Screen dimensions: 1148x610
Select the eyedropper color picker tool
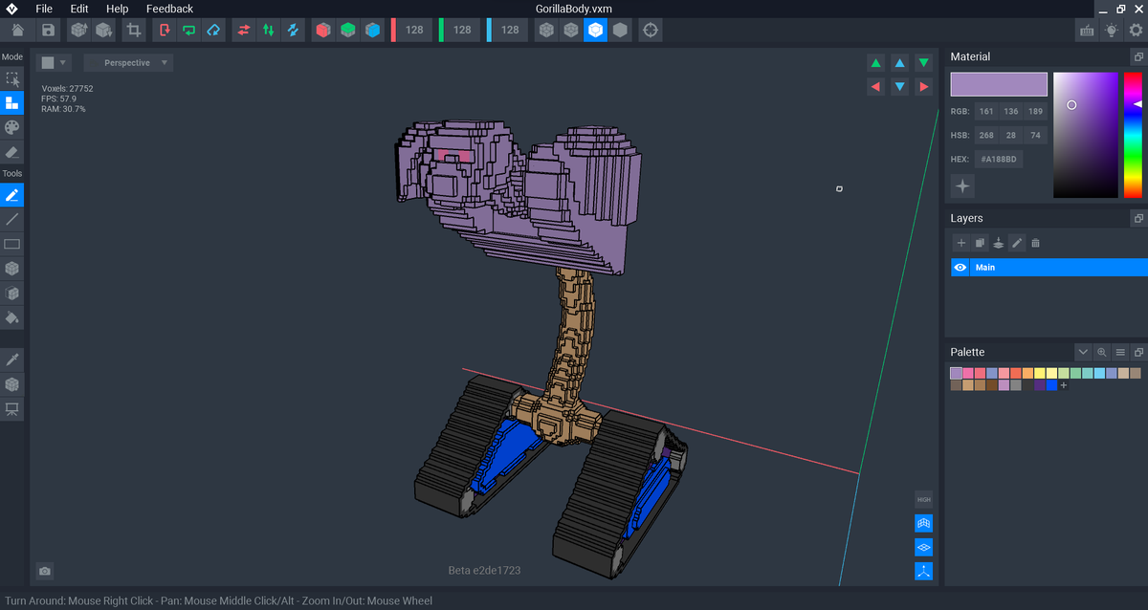[x=12, y=359]
